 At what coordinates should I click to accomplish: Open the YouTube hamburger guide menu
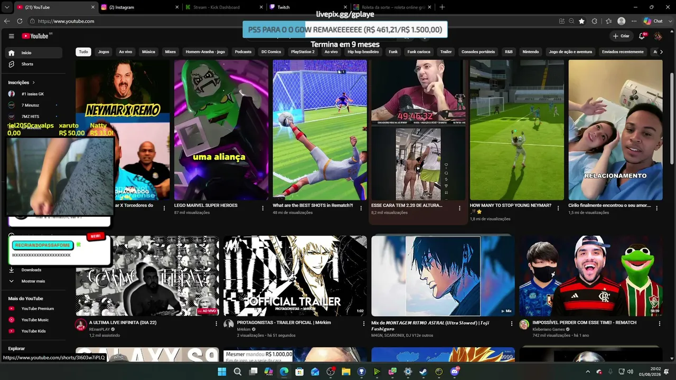11,36
